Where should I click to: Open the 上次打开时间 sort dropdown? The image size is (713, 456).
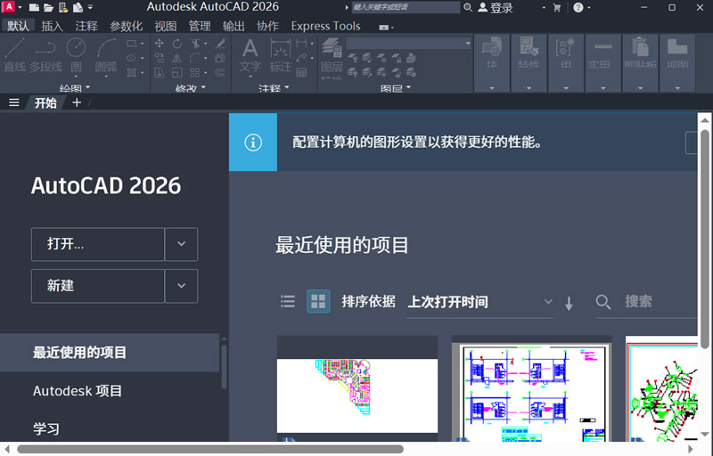click(x=479, y=302)
